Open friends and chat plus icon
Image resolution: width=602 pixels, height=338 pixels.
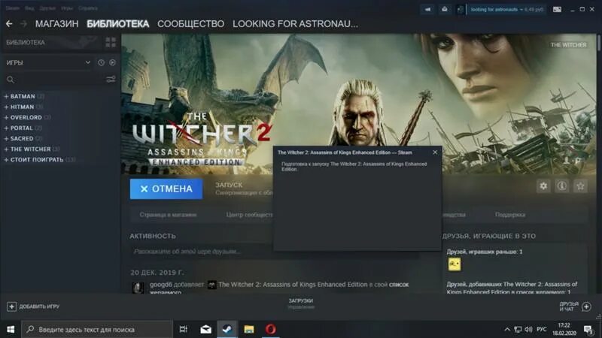point(586,306)
